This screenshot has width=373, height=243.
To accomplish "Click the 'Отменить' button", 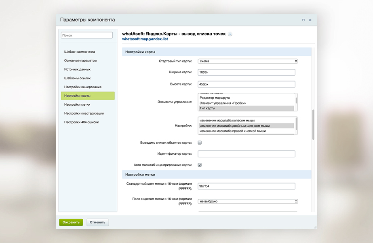I will pyautogui.click(x=97, y=222).
